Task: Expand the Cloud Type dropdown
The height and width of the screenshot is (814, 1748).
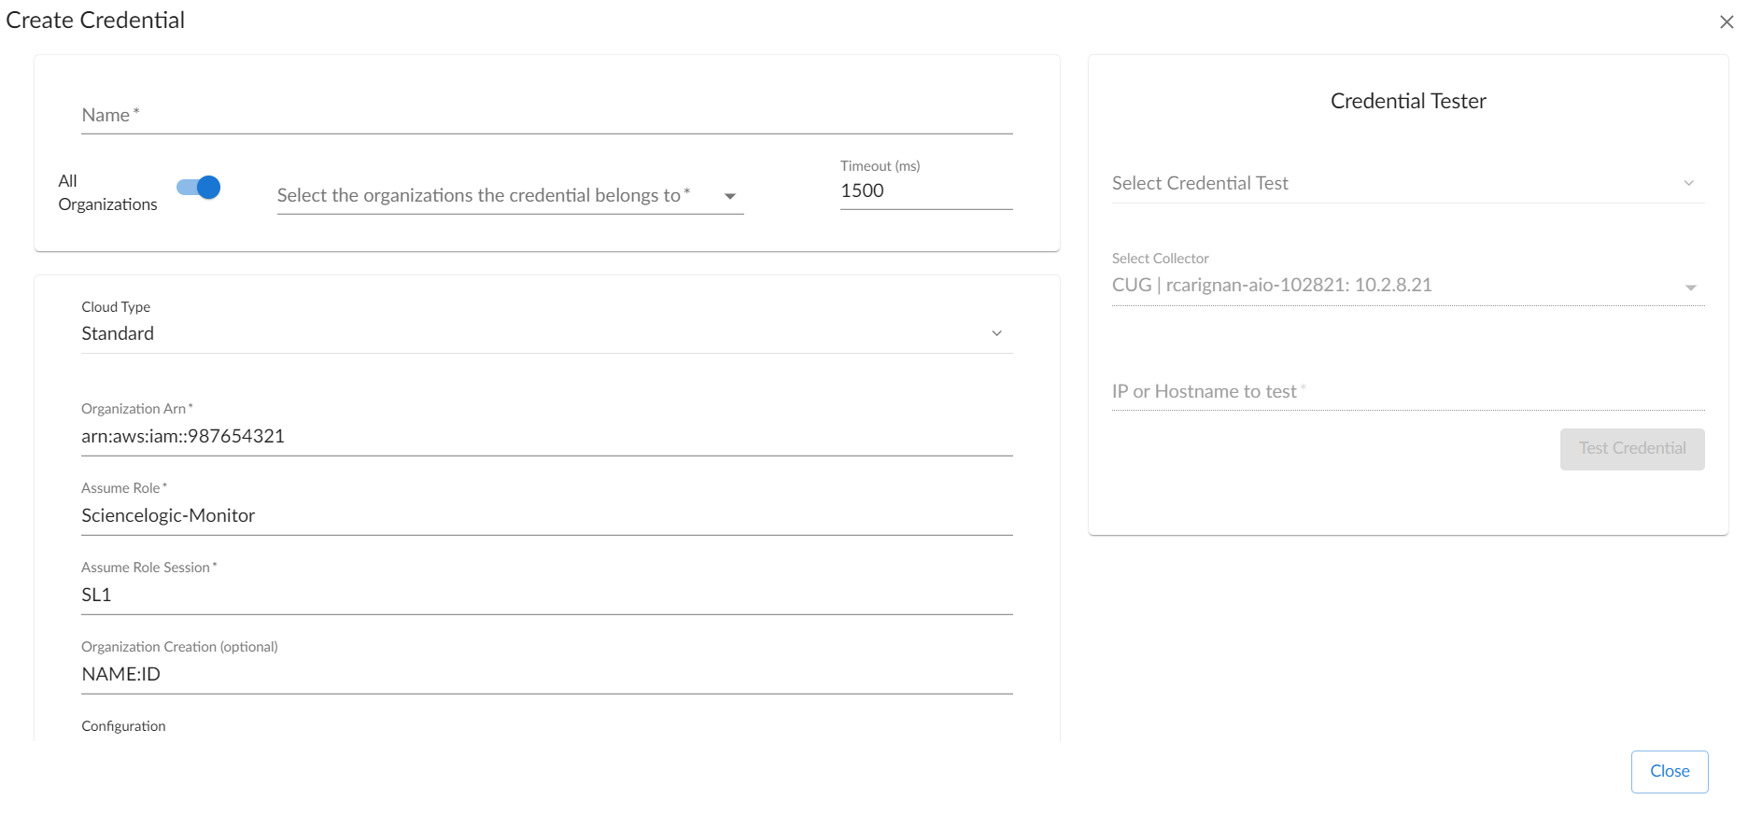Action: click(x=546, y=333)
